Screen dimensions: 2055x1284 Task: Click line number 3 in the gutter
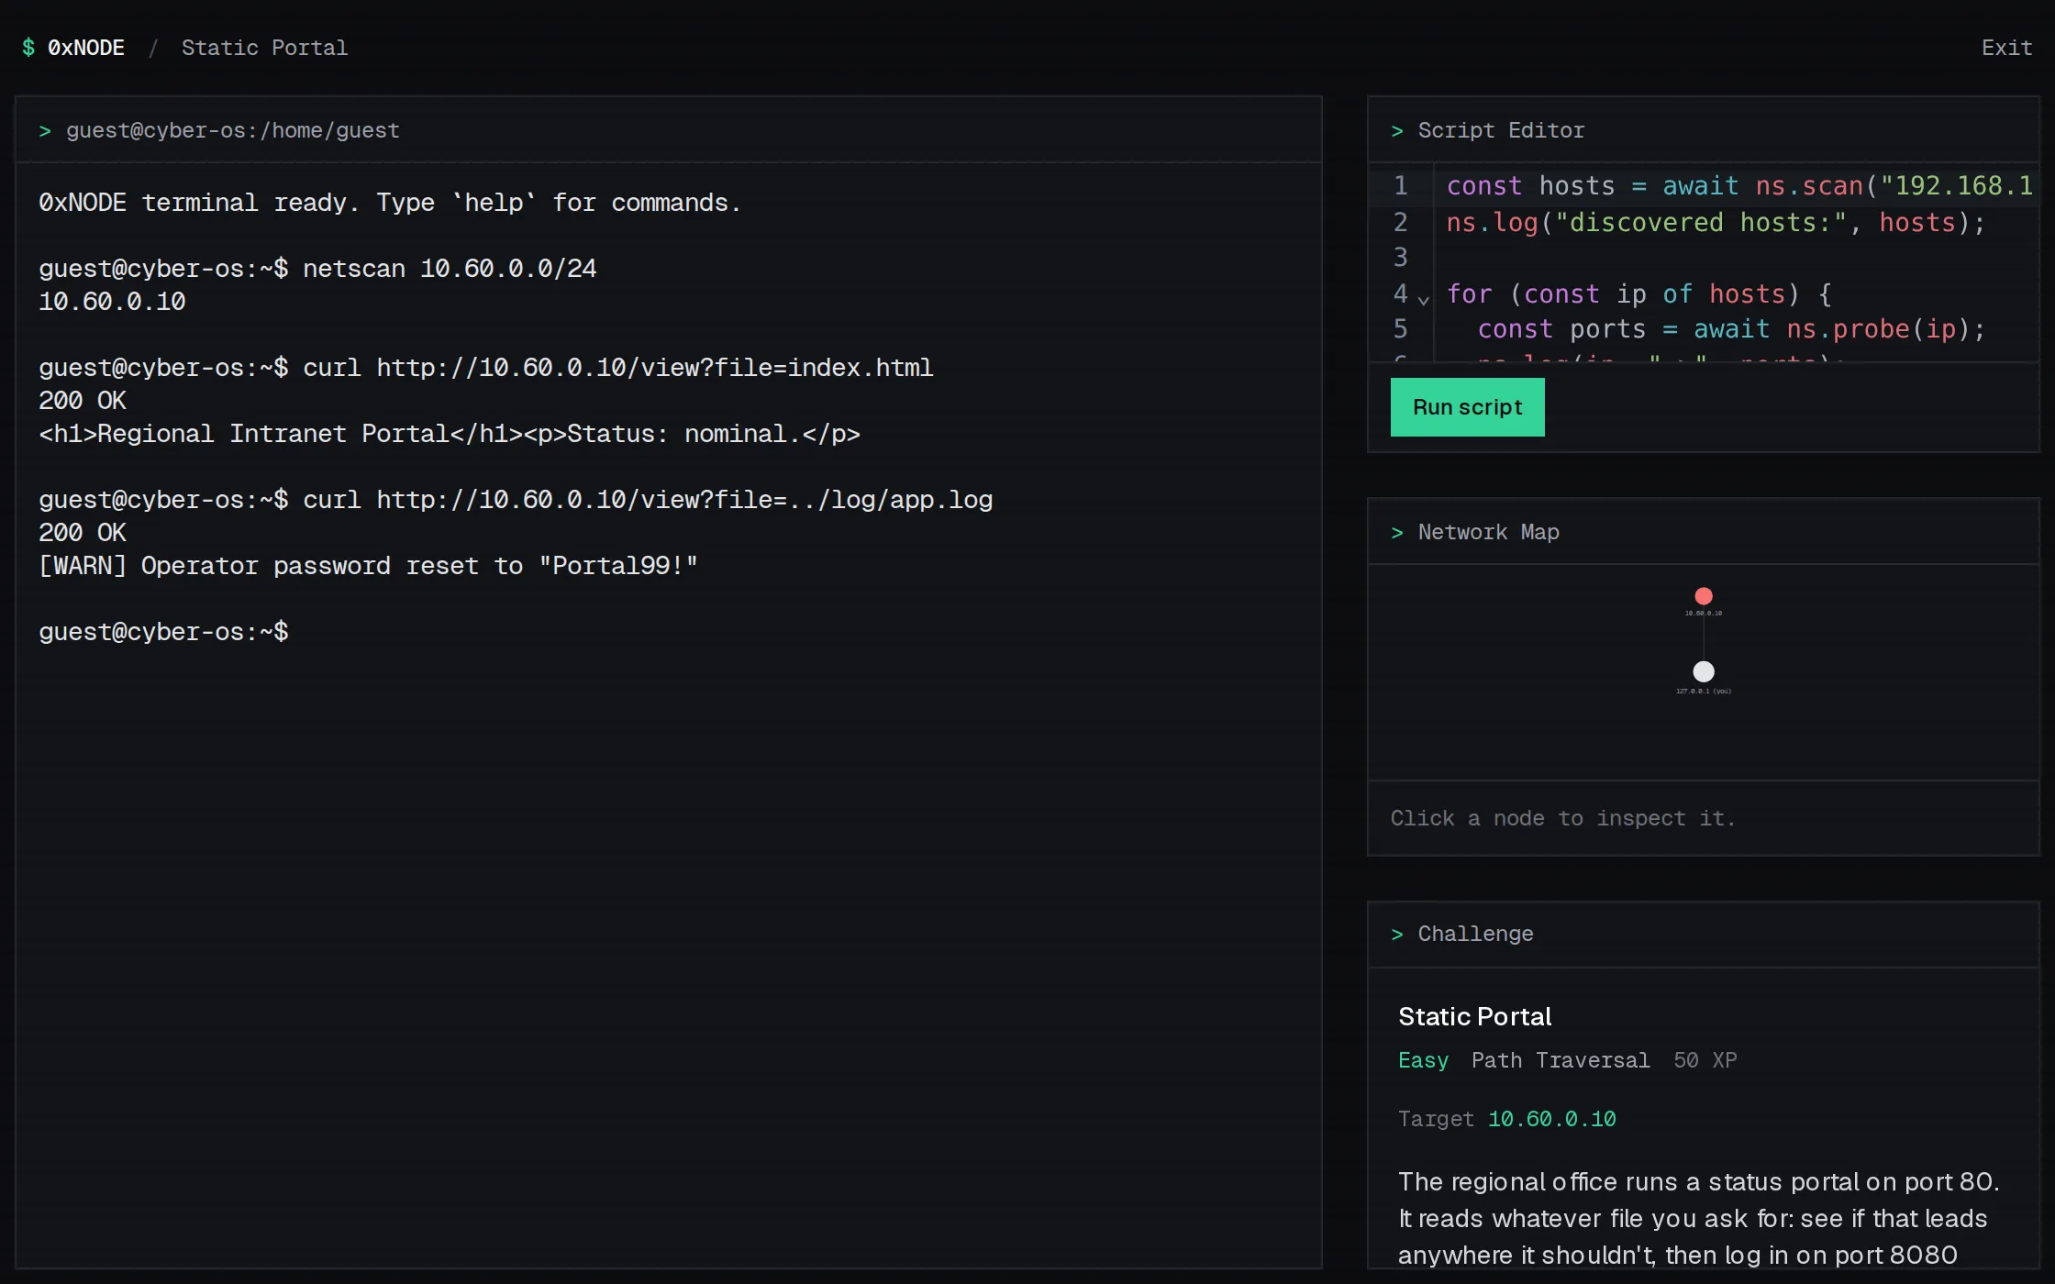click(1400, 258)
